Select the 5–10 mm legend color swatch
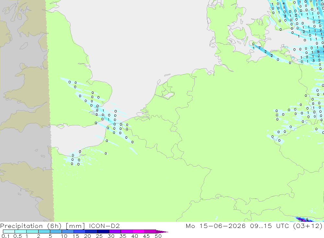324x238 pixels. (56, 232)
